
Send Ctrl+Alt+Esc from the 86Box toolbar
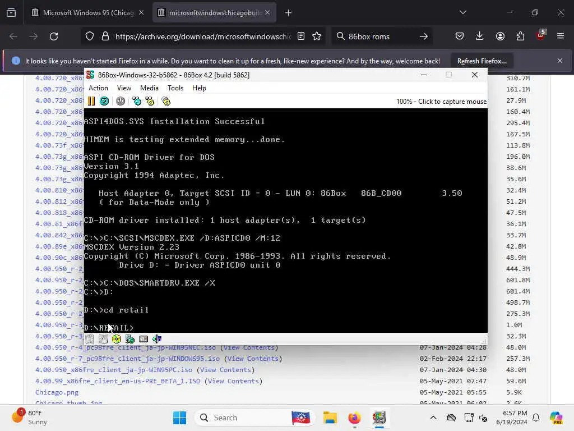click(x=150, y=101)
